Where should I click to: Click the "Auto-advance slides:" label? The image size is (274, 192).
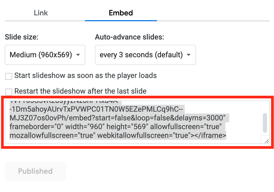[129, 37]
